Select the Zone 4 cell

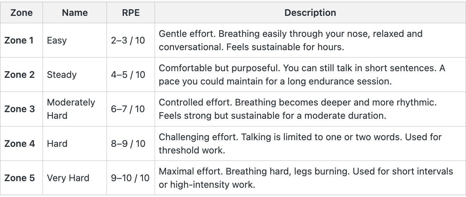(x=19, y=144)
